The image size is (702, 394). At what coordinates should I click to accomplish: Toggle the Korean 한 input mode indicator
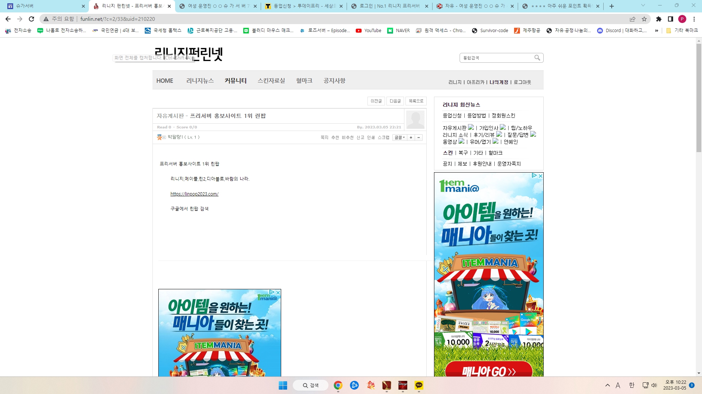click(x=632, y=385)
